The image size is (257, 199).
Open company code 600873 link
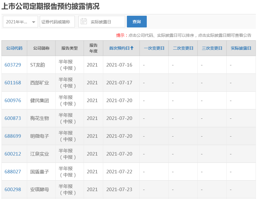pos(13,118)
